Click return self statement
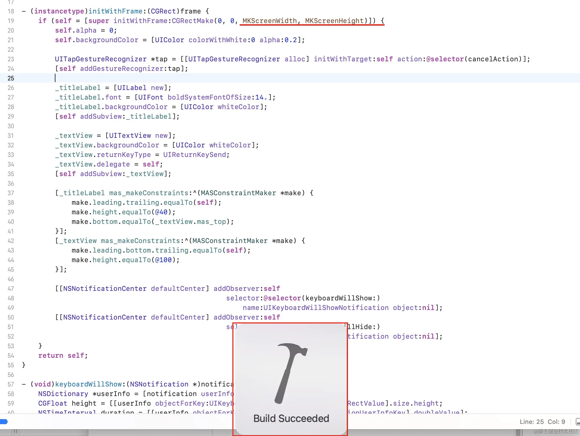Image resolution: width=580 pixels, height=436 pixels. (x=63, y=356)
